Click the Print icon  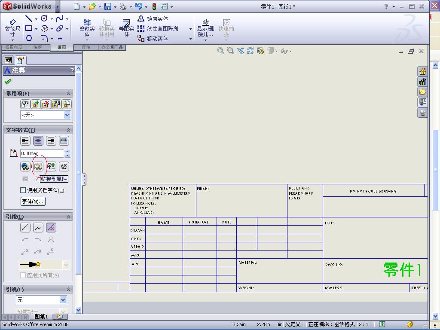coord(123,6)
